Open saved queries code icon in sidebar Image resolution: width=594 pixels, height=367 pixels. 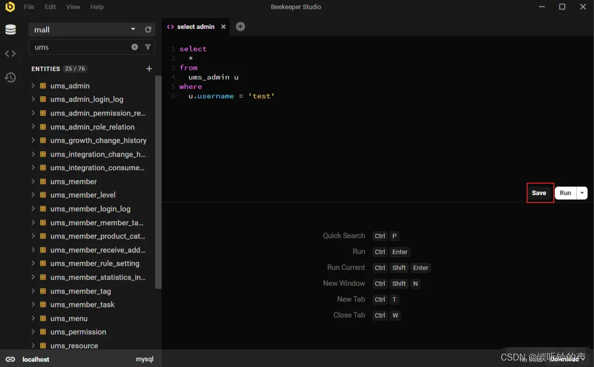coord(10,54)
